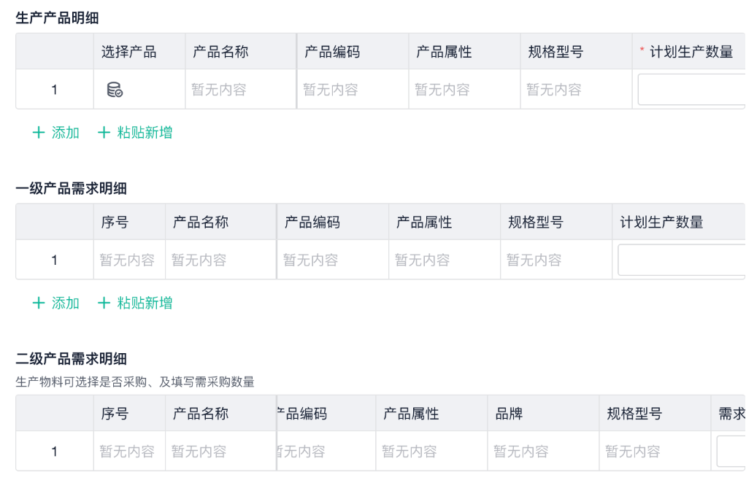
Task: Click the 规格型号 header in 生产产品明细 table
Action: 555,52
